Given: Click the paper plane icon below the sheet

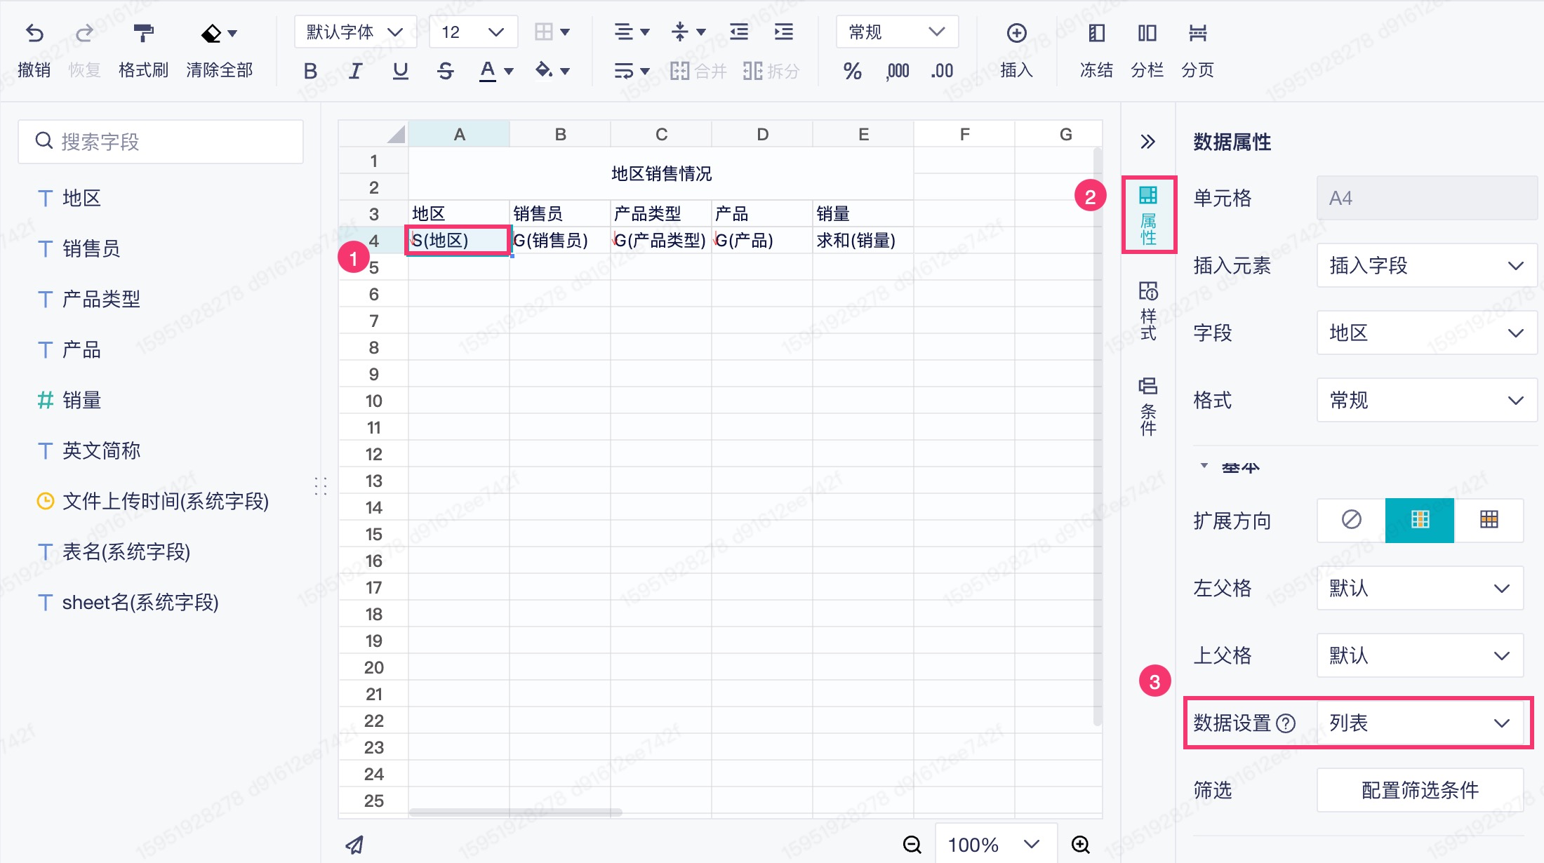Looking at the screenshot, I should click(x=355, y=845).
